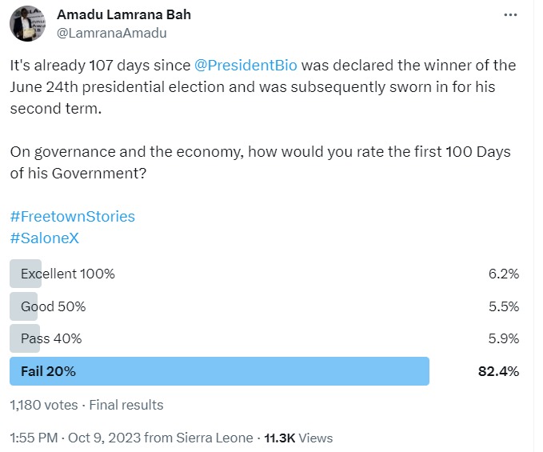Open the #SaloneX hashtag
Viewport: 543px width, 452px height.
pos(45,238)
